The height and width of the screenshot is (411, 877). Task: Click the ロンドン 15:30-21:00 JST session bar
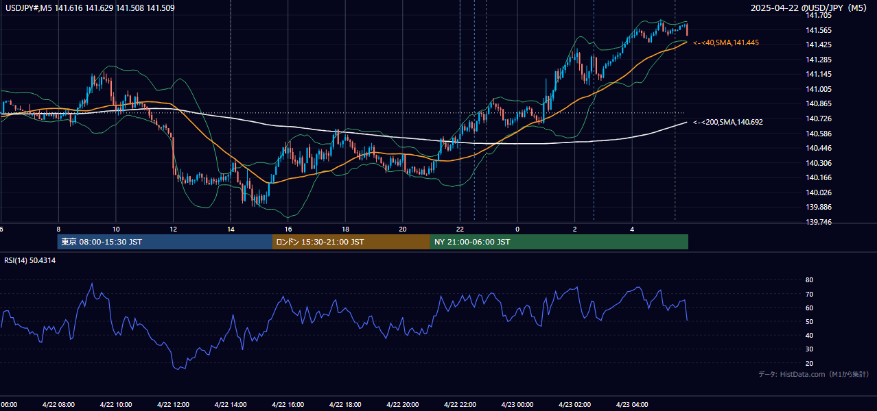pyautogui.click(x=351, y=242)
